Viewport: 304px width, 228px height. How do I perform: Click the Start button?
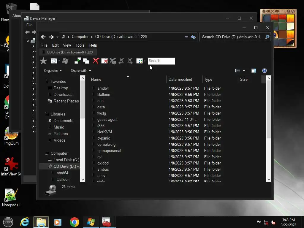tap(8, 222)
